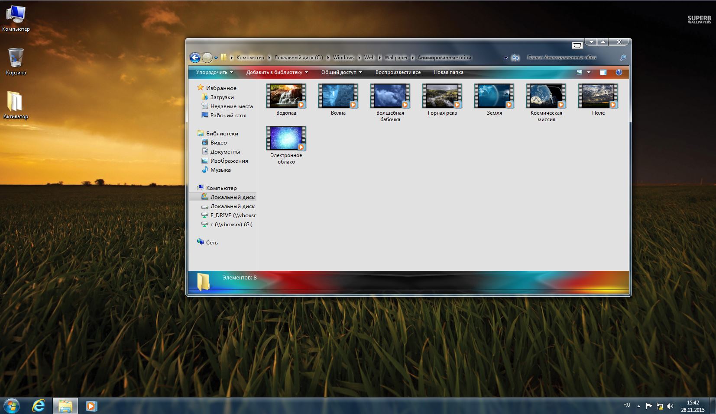Click the refresh icon beside address bar
The height and width of the screenshot is (414, 716).
[x=515, y=58]
